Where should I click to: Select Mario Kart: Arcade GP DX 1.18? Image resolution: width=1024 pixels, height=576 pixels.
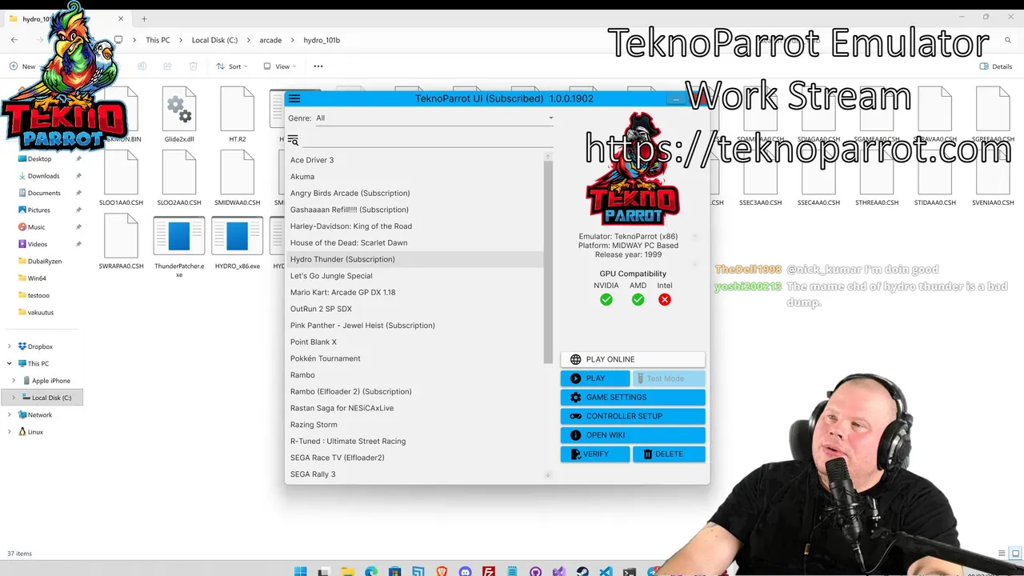coord(414,292)
